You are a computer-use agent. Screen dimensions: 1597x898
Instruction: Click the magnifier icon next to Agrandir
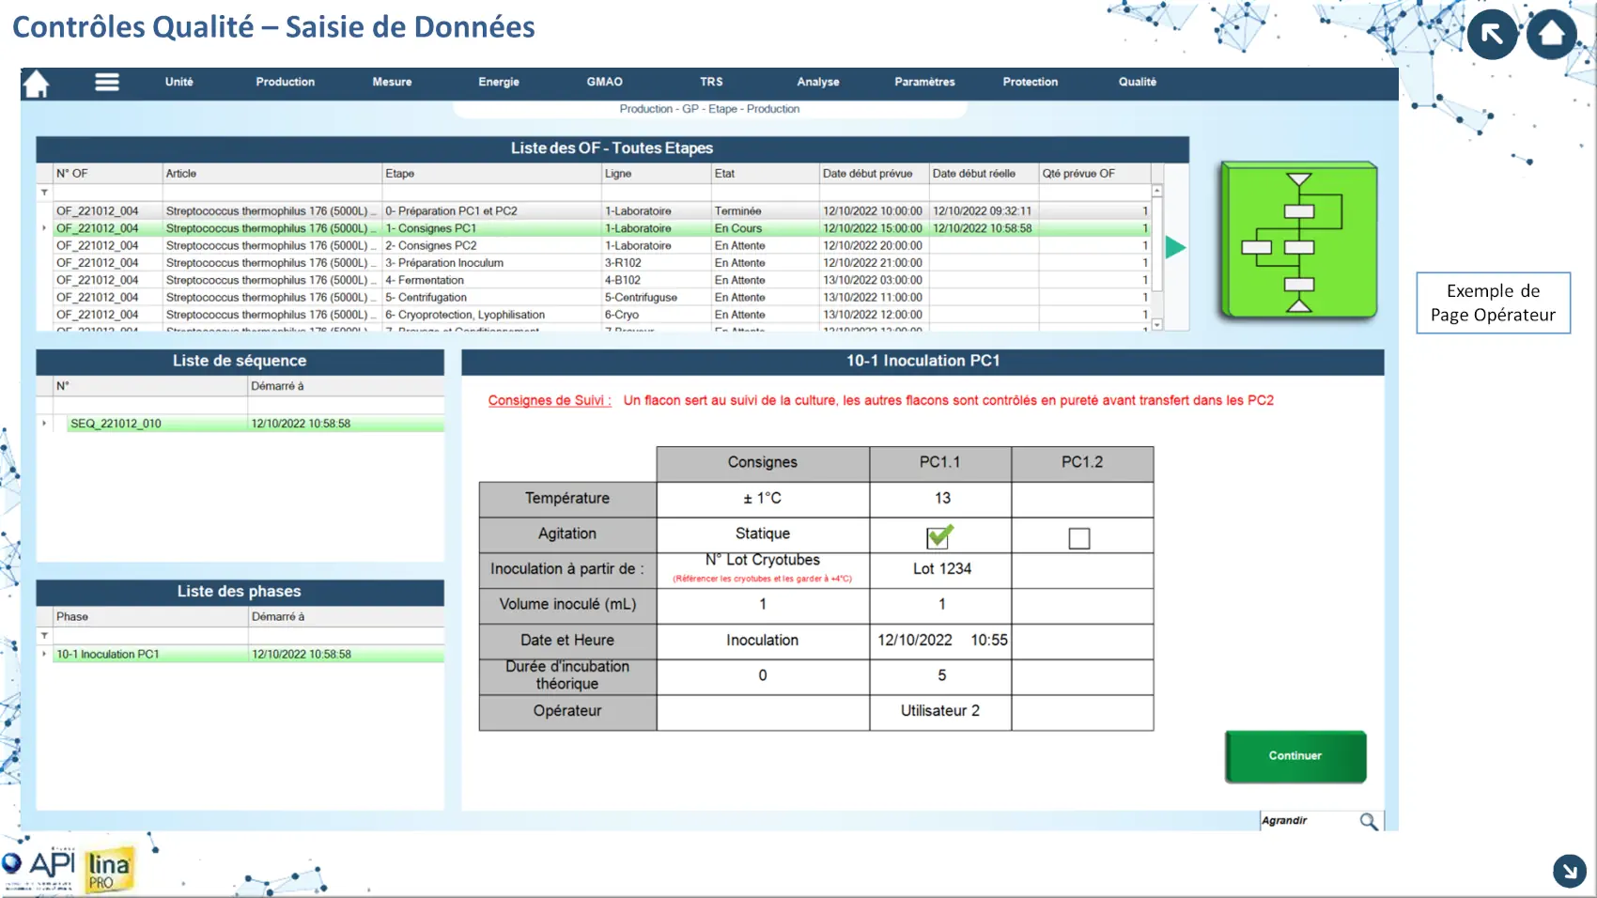coord(1369,821)
